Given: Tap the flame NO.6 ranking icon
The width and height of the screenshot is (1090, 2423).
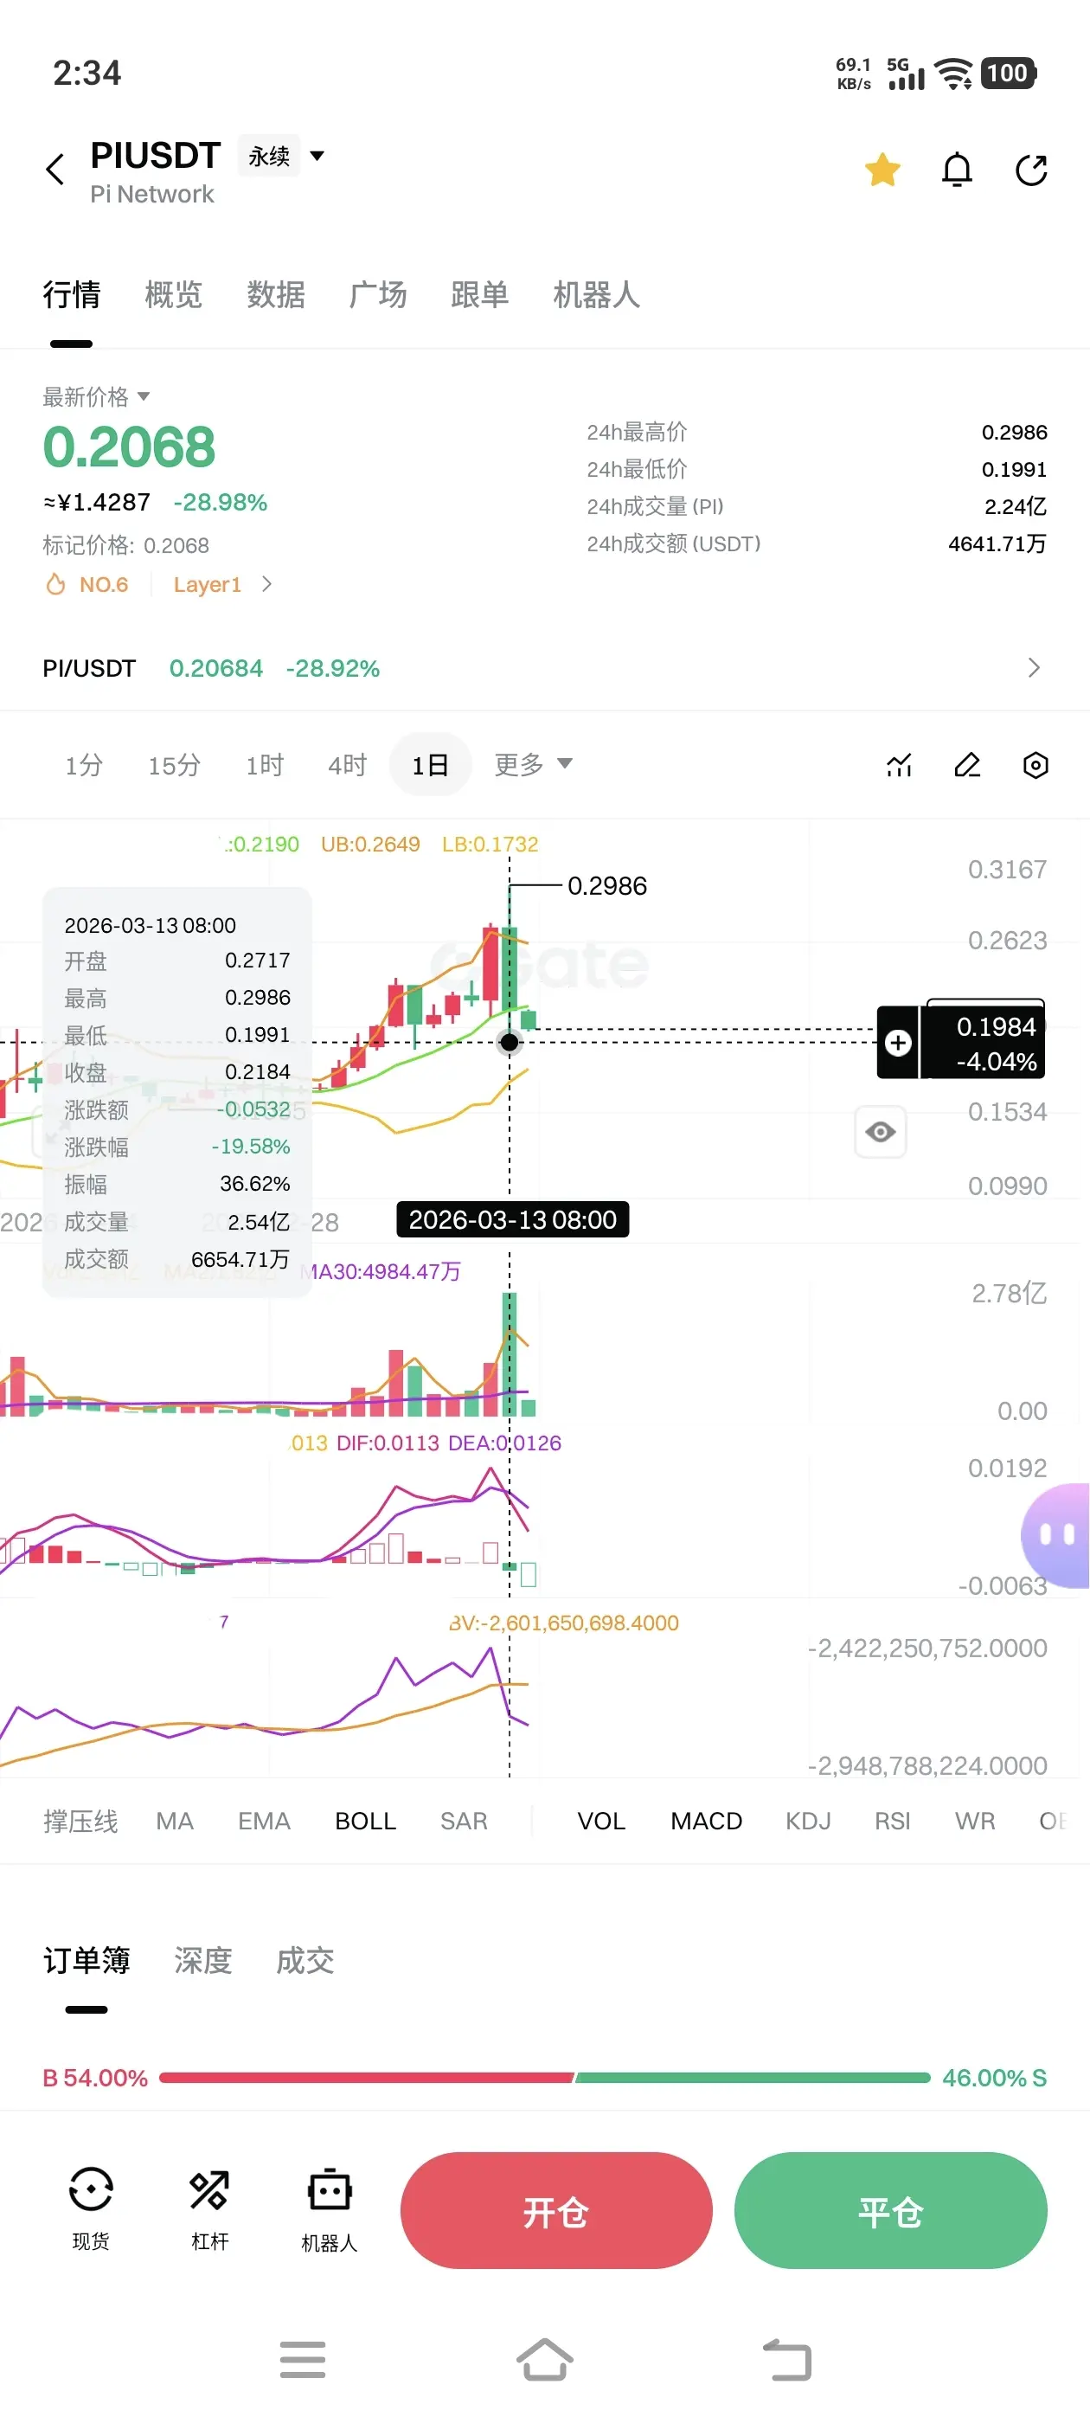Looking at the screenshot, I should pyautogui.click(x=55, y=584).
